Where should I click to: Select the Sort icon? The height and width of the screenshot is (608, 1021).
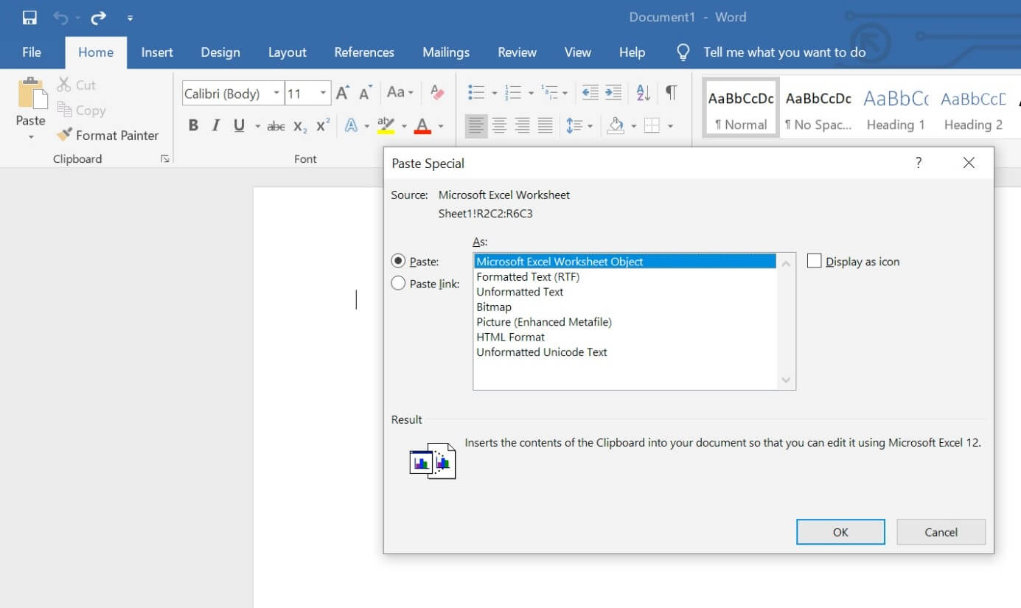(641, 92)
